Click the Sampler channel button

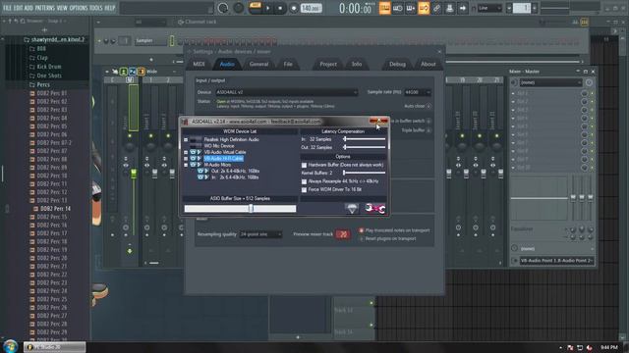pyautogui.click(x=150, y=40)
